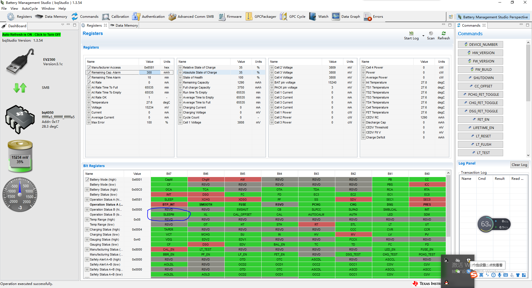
Task: Open the Registers toolbar icon
Action: click(19, 17)
